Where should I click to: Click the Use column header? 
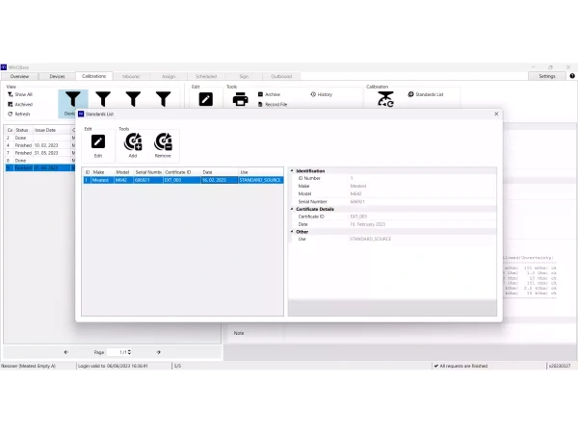261,172
